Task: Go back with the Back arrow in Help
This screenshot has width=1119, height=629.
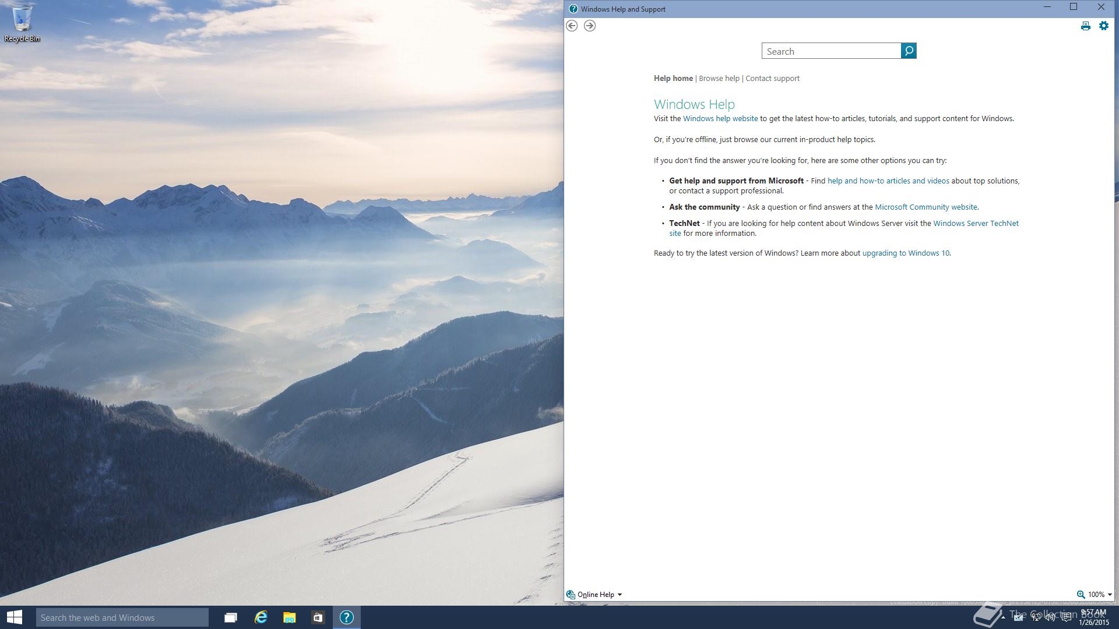Action: pos(572,26)
